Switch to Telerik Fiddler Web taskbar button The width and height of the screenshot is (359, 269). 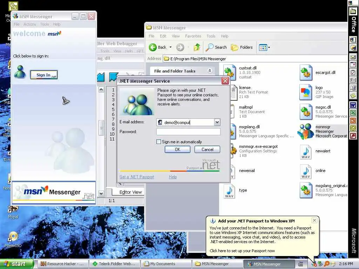[114, 264]
